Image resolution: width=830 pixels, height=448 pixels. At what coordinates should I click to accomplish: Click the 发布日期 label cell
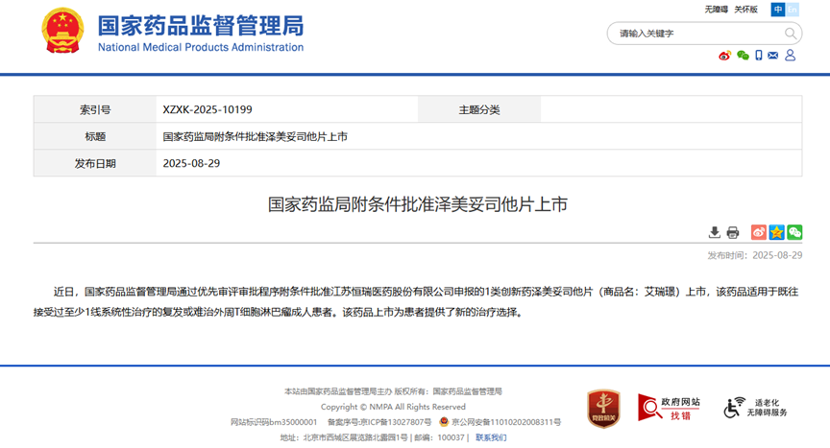tap(95, 163)
